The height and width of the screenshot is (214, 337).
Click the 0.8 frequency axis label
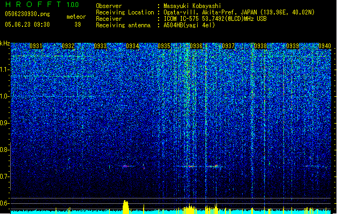click(4, 150)
